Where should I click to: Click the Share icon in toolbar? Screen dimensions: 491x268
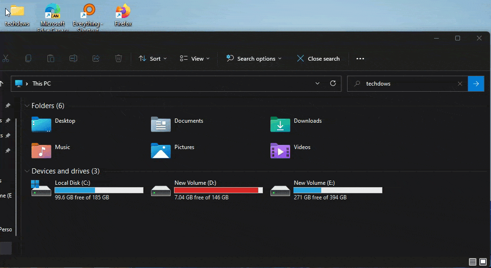tap(96, 58)
